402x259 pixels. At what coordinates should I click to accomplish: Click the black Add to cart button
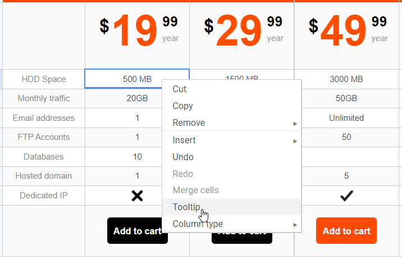coord(137,231)
